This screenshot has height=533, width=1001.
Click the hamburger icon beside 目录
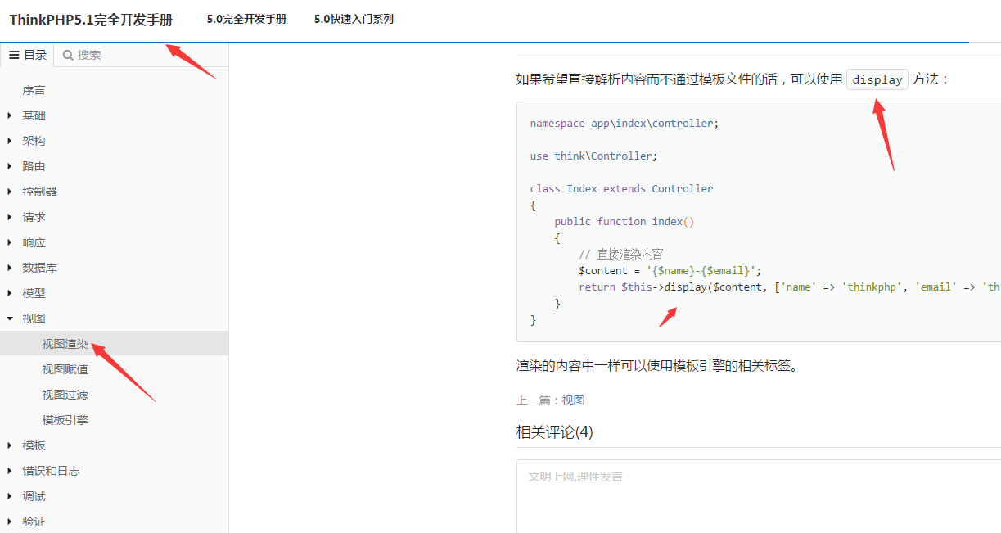14,55
